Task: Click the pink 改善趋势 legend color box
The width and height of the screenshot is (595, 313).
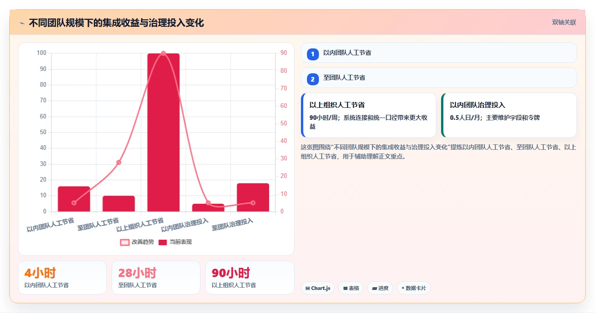Action: (x=124, y=242)
